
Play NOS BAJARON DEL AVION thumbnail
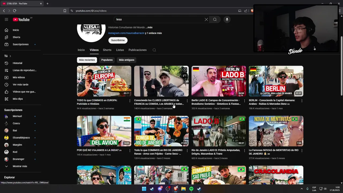click(104, 131)
